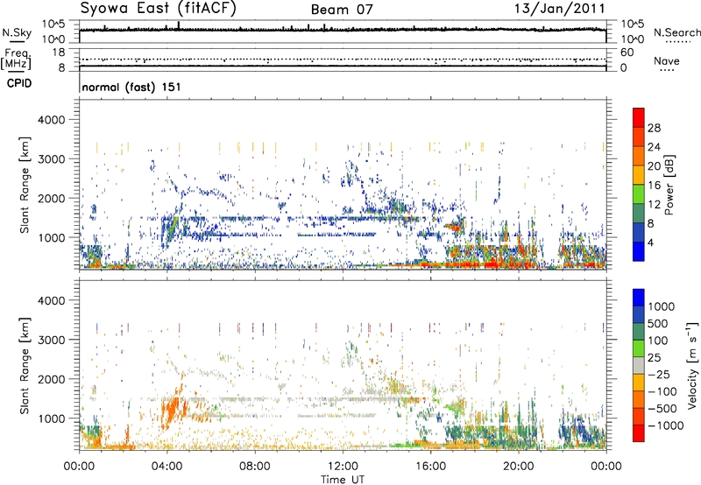701x485 pixels.
Task: Click the '20' label on the Power colorbar
Action: [654, 166]
